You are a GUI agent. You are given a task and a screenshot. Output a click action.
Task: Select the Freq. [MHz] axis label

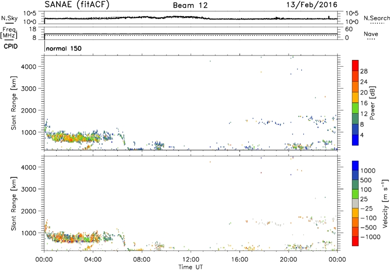[8, 33]
